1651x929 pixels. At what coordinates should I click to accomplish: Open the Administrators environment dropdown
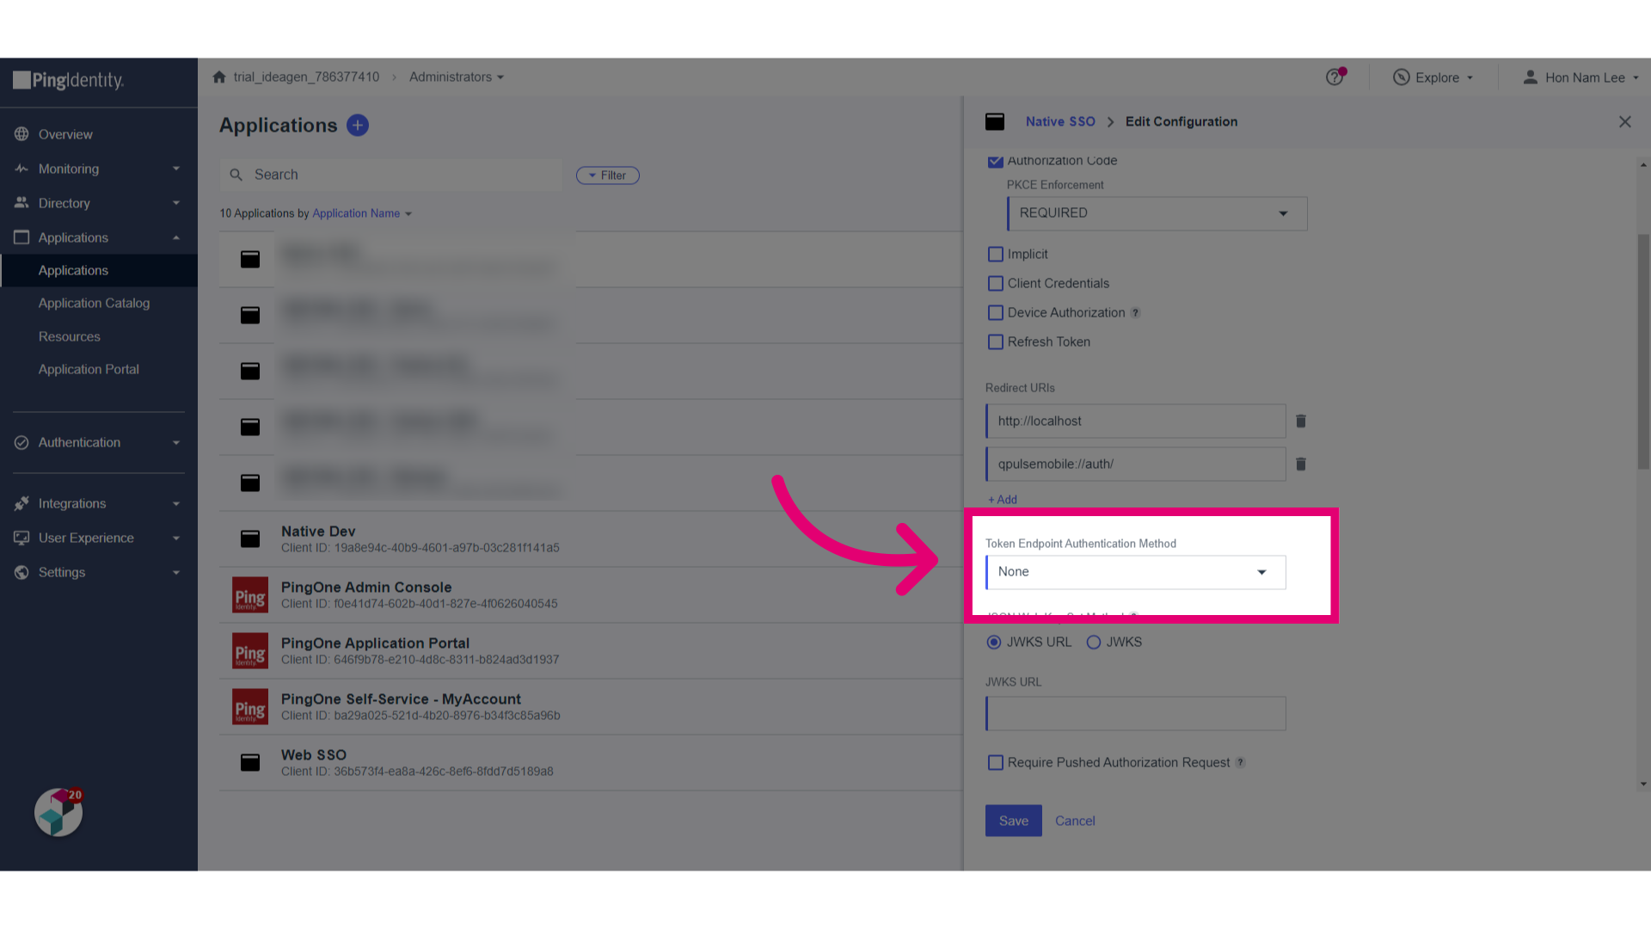pos(457,77)
